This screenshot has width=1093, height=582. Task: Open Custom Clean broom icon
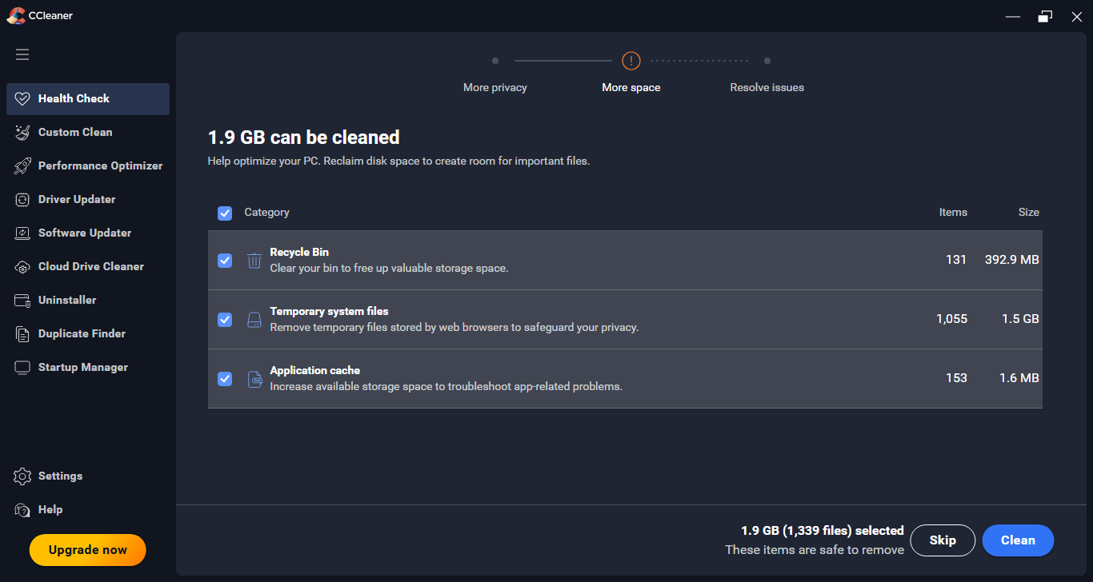pyautogui.click(x=22, y=133)
